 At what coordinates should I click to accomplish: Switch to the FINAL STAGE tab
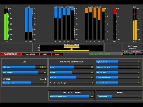click(x=30, y=54)
